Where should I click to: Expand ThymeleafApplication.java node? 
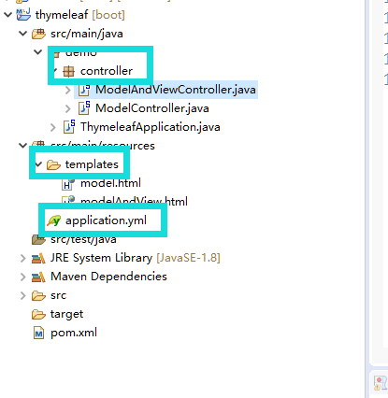click(53, 127)
